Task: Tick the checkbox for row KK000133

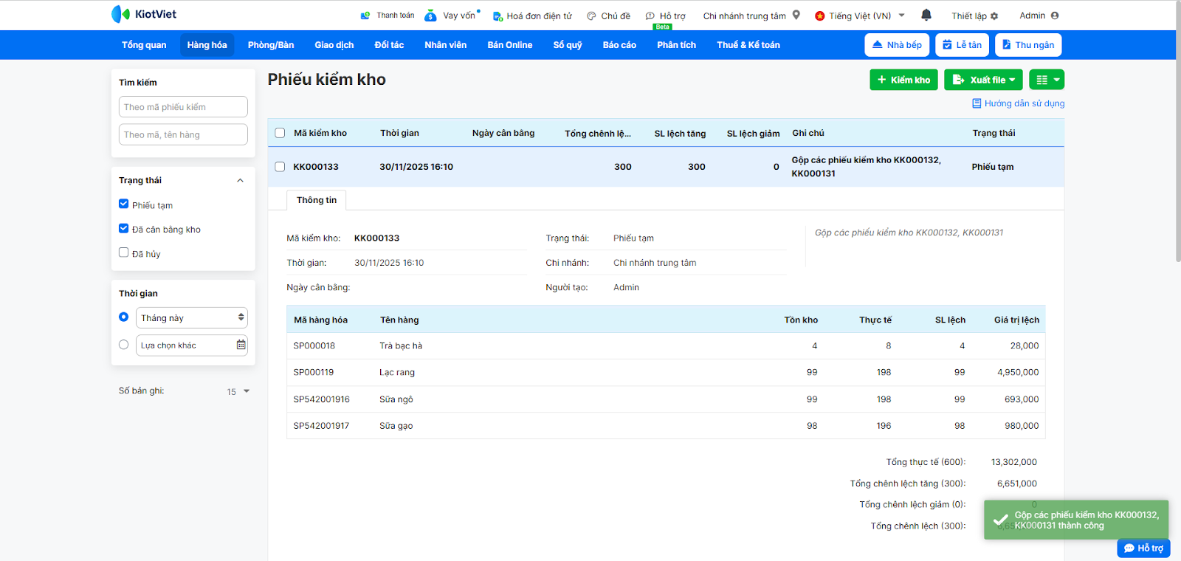Action: click(x=280, y=167)
